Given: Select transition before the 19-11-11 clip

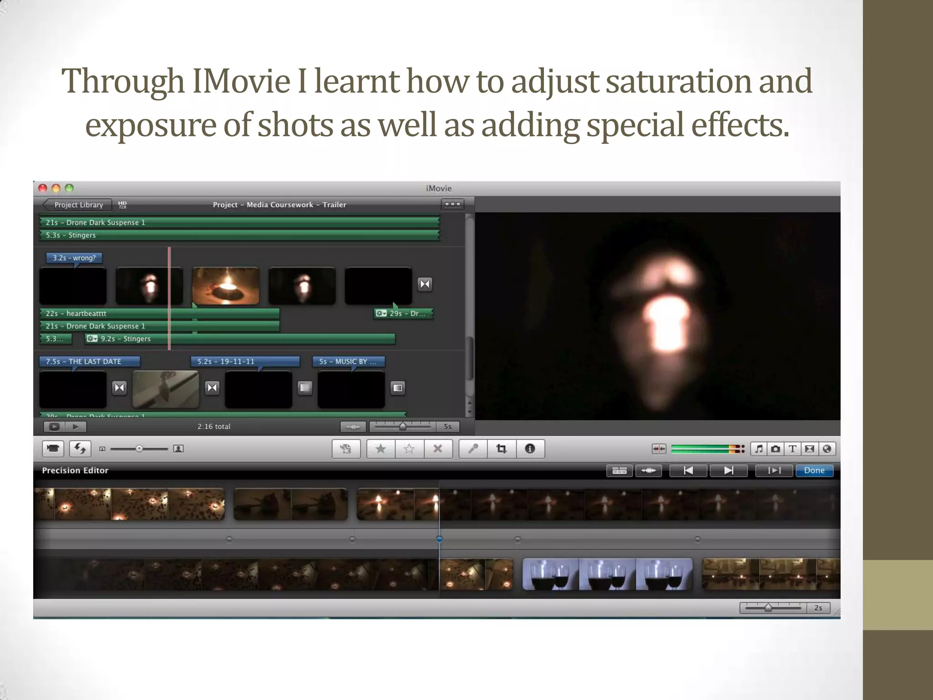Looking at the screenshot, I should [212, 387].
